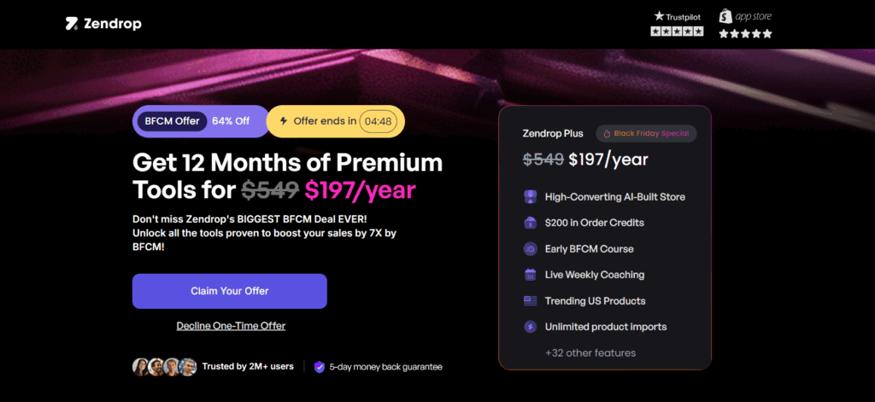
Task: Click the Trending US Products flag icon
Action: coord(530,301)
